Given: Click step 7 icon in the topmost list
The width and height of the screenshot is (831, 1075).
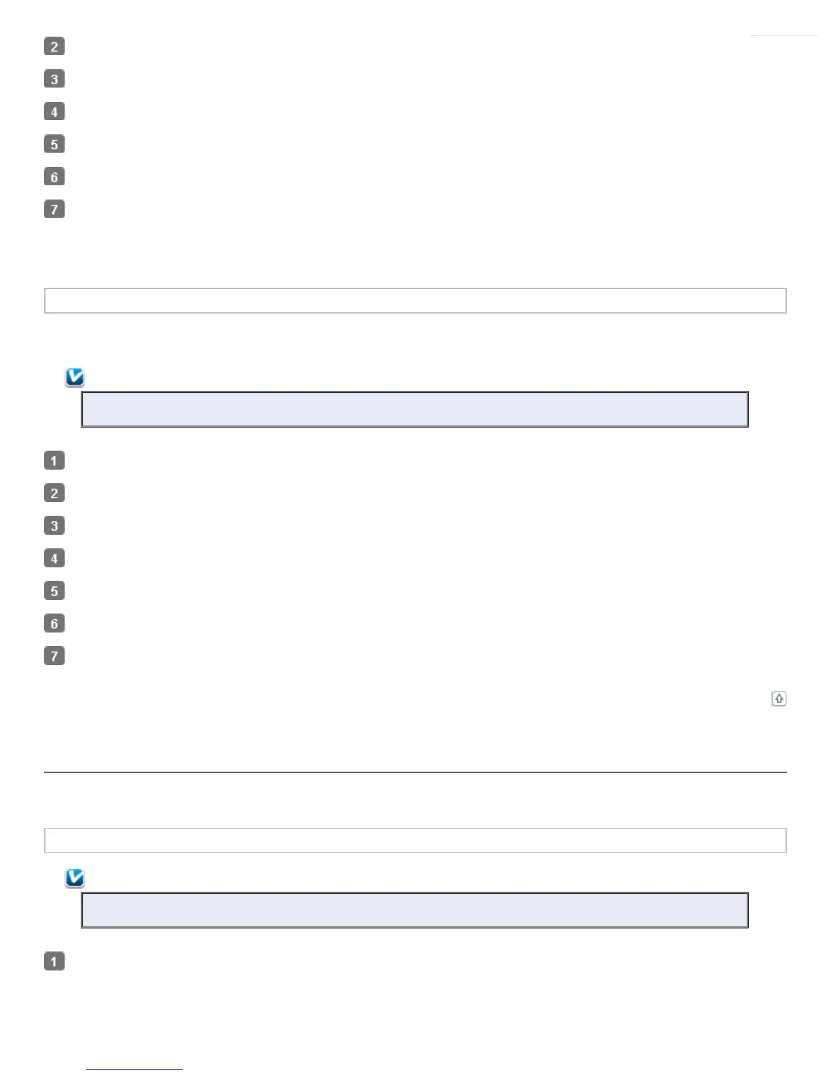Looking at the screenshot, I should click(54, 208).
